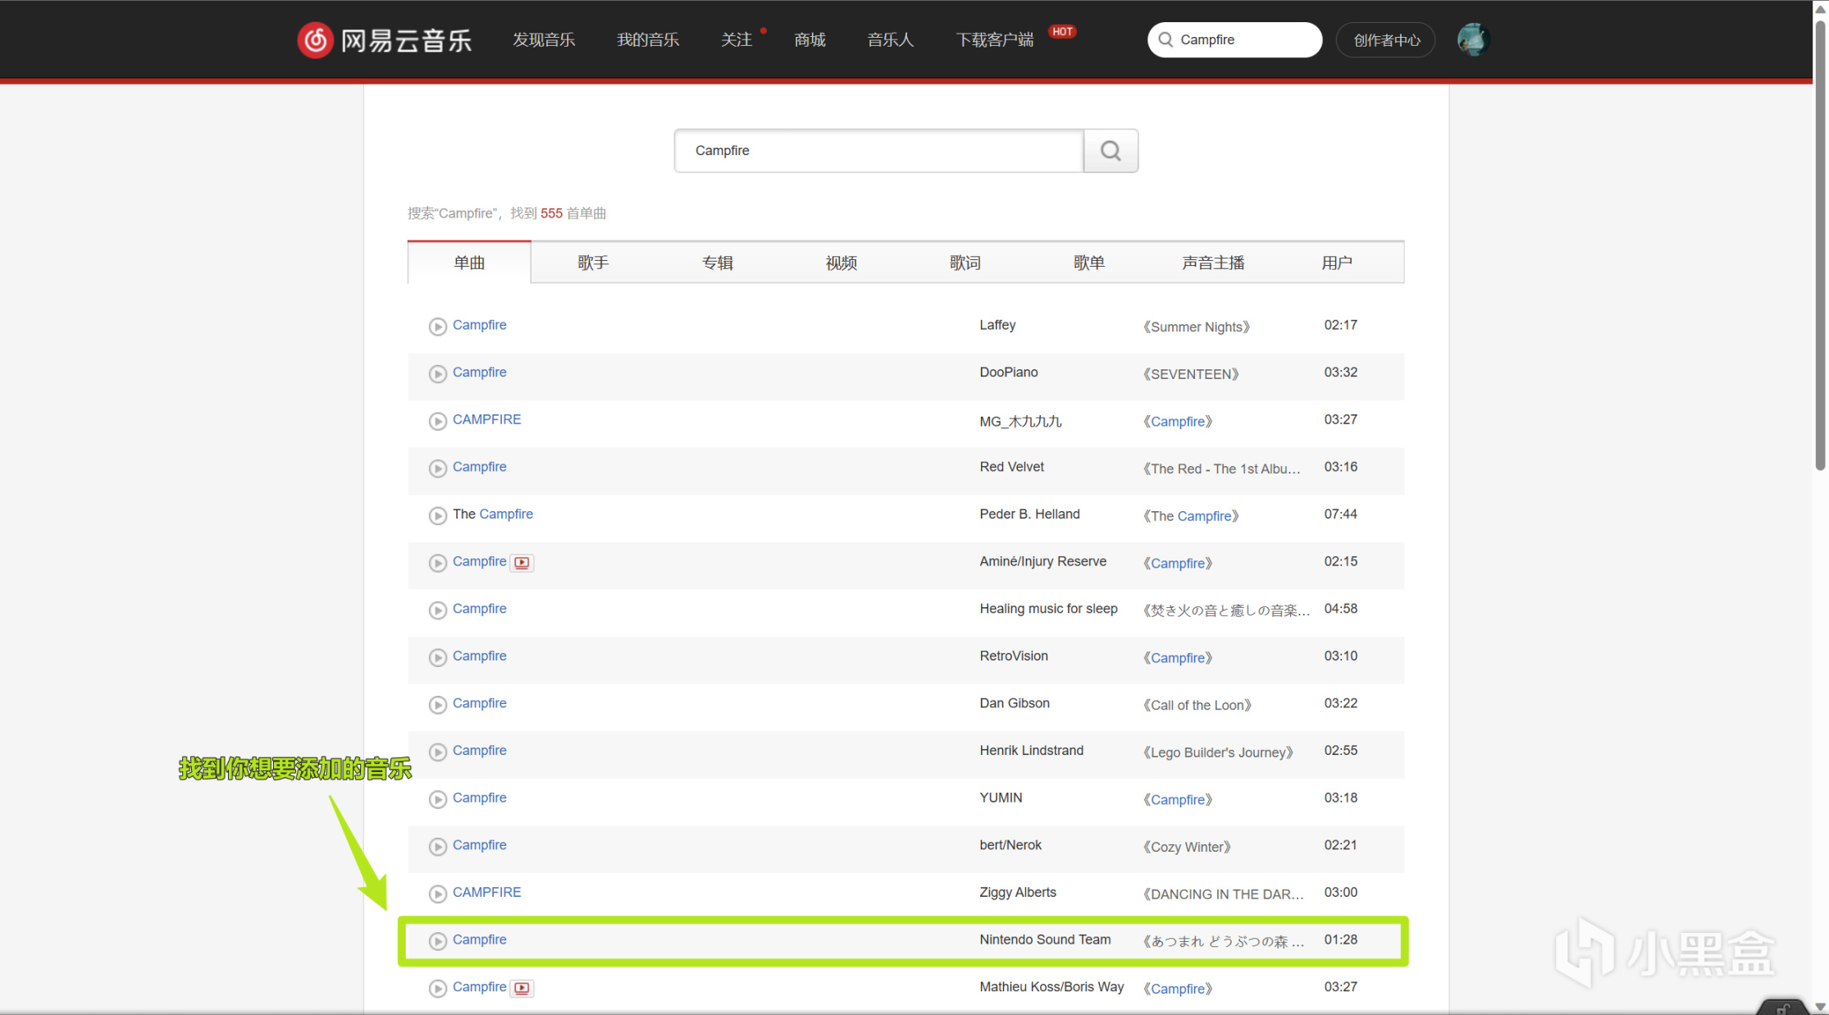Open album 《SEVENTEEN》
The image size is (1829, 1015).
coord(1191,374)
